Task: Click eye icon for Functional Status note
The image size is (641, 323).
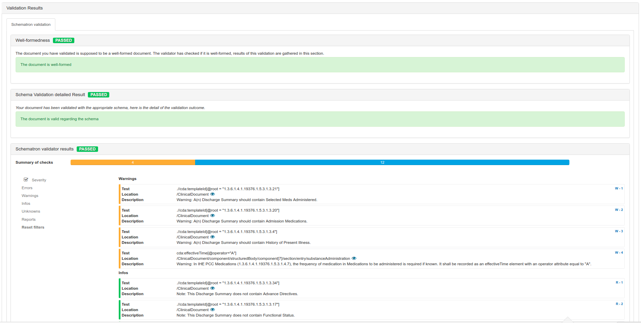Action: tap(212, 310)
